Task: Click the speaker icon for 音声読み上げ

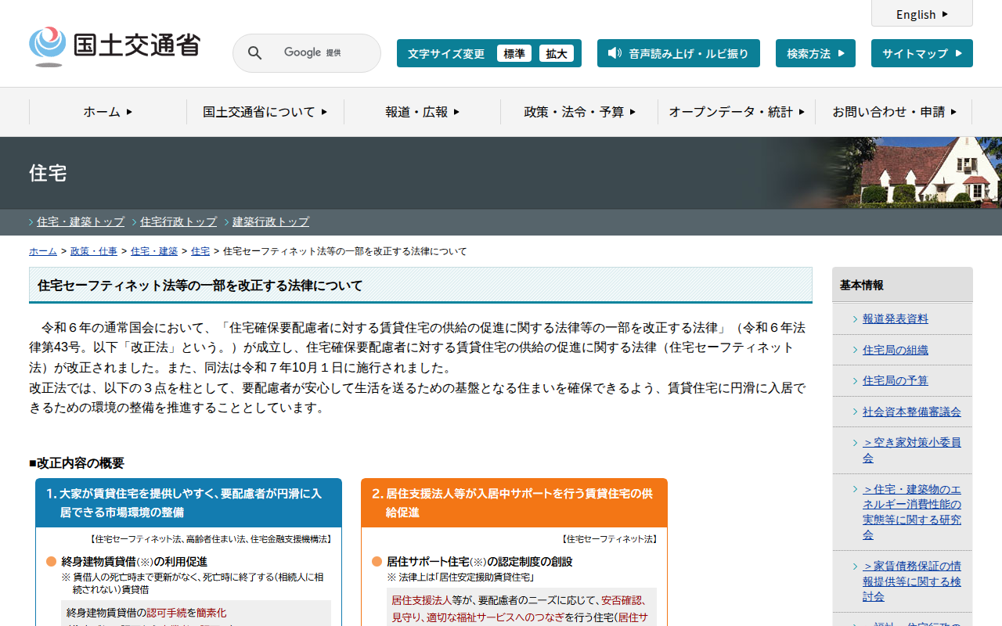Action: [615, 53]
